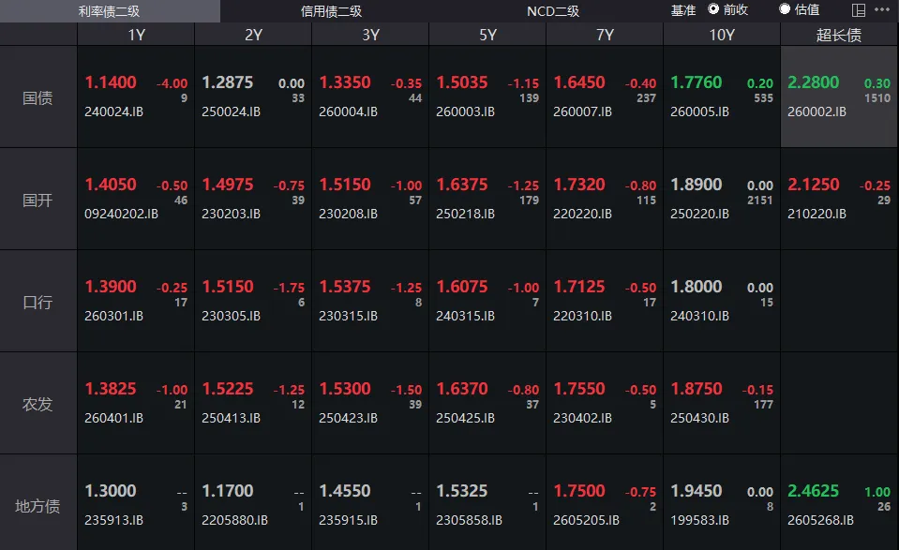Viewport: 899px width, 550px height.
Task: Click the 超长债 column header
Action: 839,35
